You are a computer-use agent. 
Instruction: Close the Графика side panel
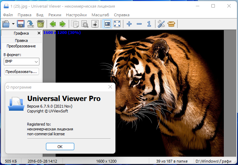[x=39, y=33]
